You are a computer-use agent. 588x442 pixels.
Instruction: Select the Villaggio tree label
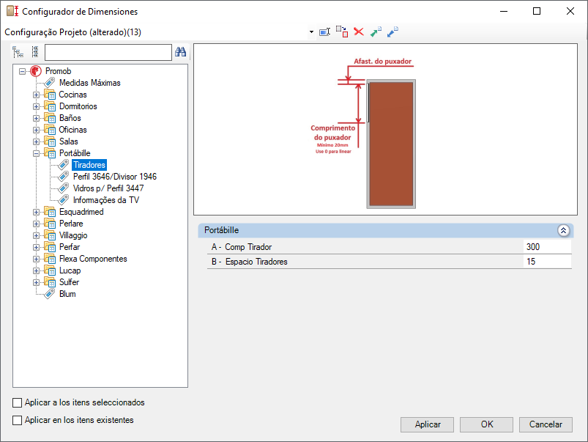[73, 235]
